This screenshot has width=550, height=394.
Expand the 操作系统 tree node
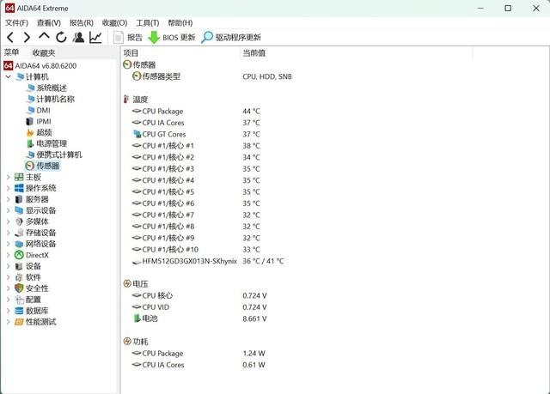coord(9,188)
